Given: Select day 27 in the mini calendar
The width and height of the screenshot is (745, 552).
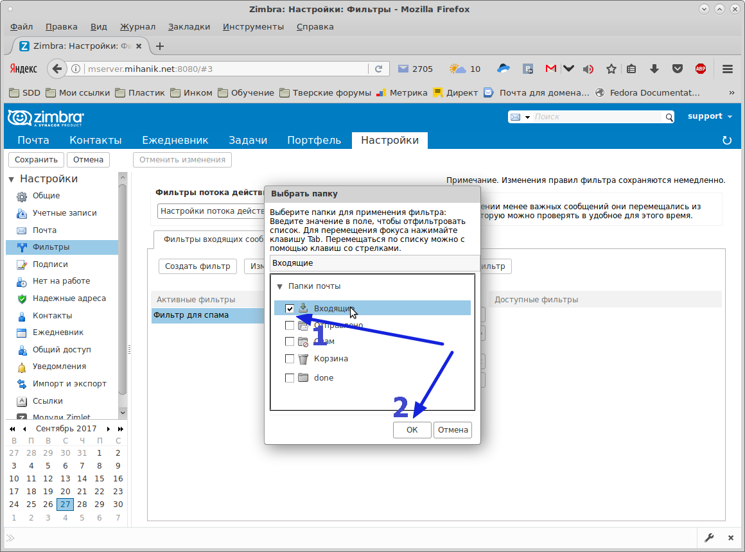Looking at the screenshot, I should pos(65,505).
